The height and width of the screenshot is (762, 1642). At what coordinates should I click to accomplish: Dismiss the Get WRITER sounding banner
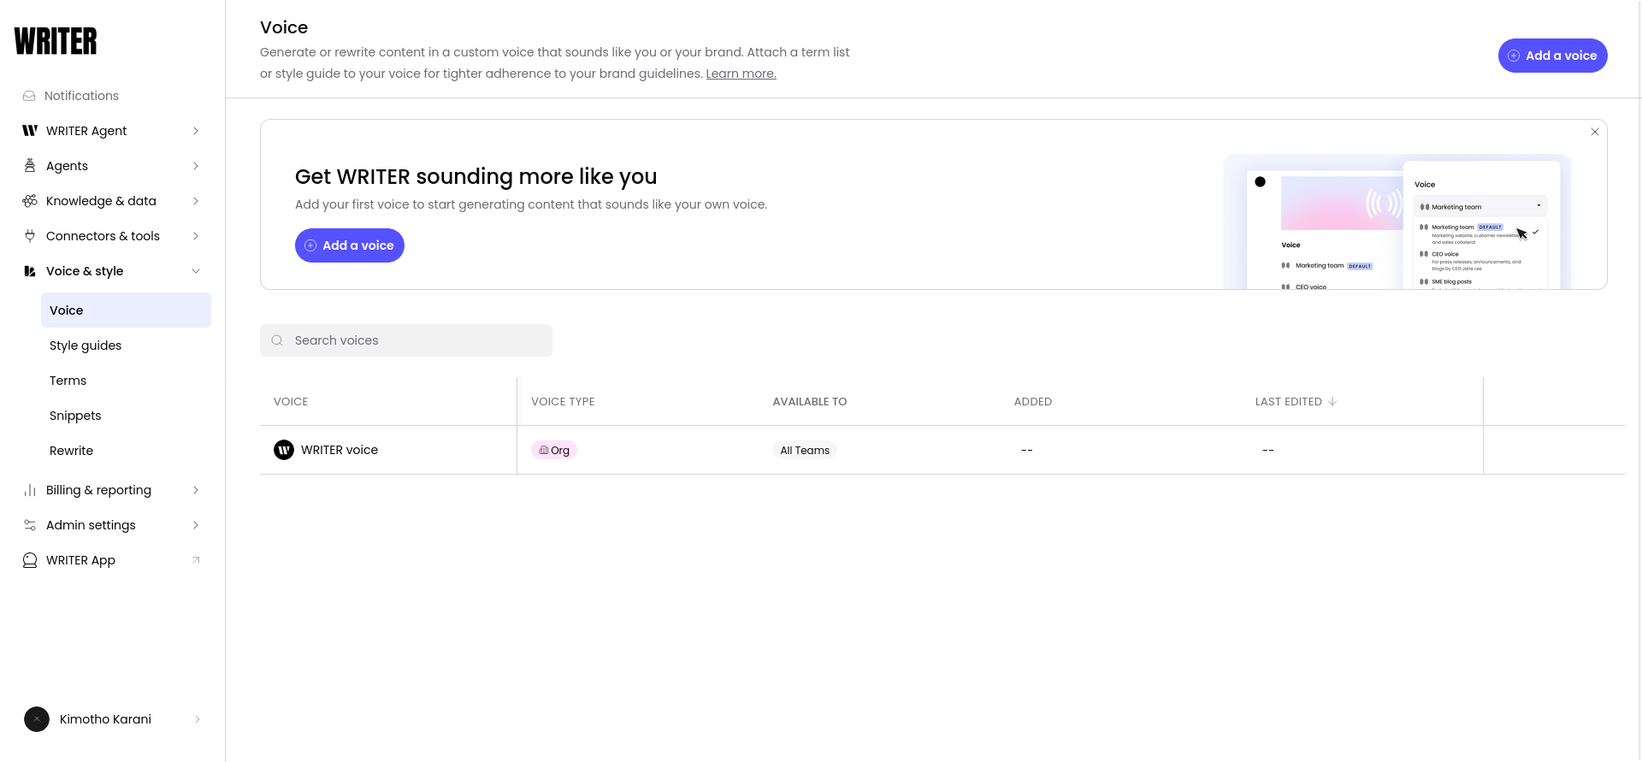click(1595, 132)
